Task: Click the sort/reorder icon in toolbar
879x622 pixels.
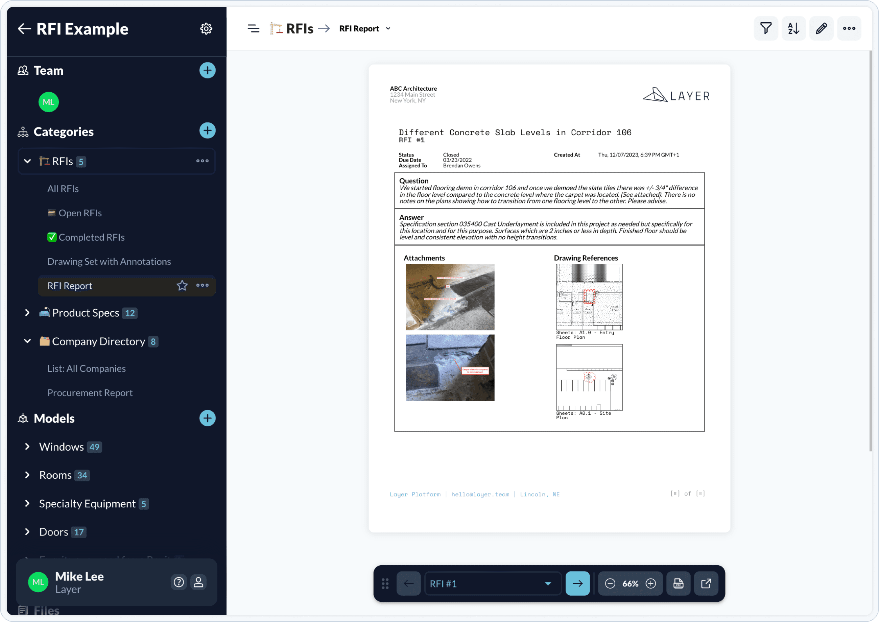Action: click(x=793, y=28)
